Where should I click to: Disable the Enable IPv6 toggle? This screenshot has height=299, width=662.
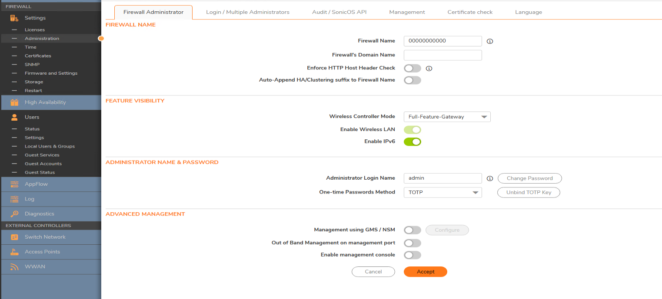(x=412, y=141)
